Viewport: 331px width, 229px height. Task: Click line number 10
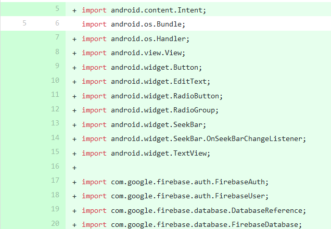point(55,80)
